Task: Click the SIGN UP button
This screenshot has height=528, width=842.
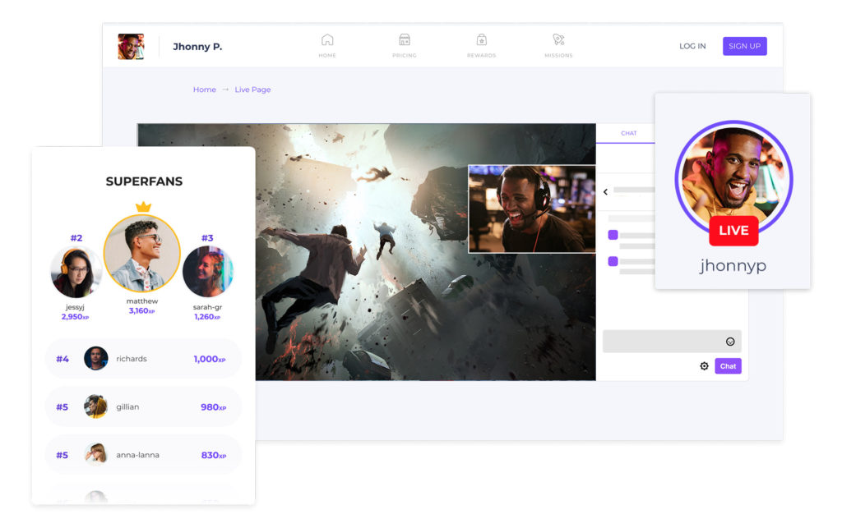Action: pos(744,46)
